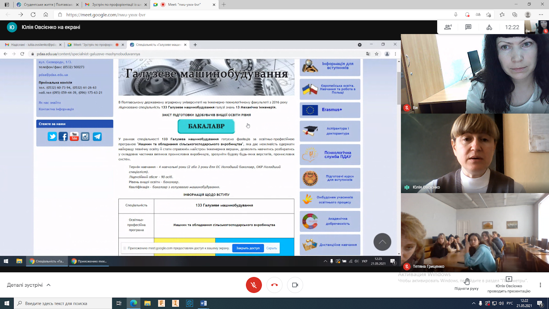Open Edge profile avatar
This screenshot has width=549, height=309.
[x=528, y=14]
